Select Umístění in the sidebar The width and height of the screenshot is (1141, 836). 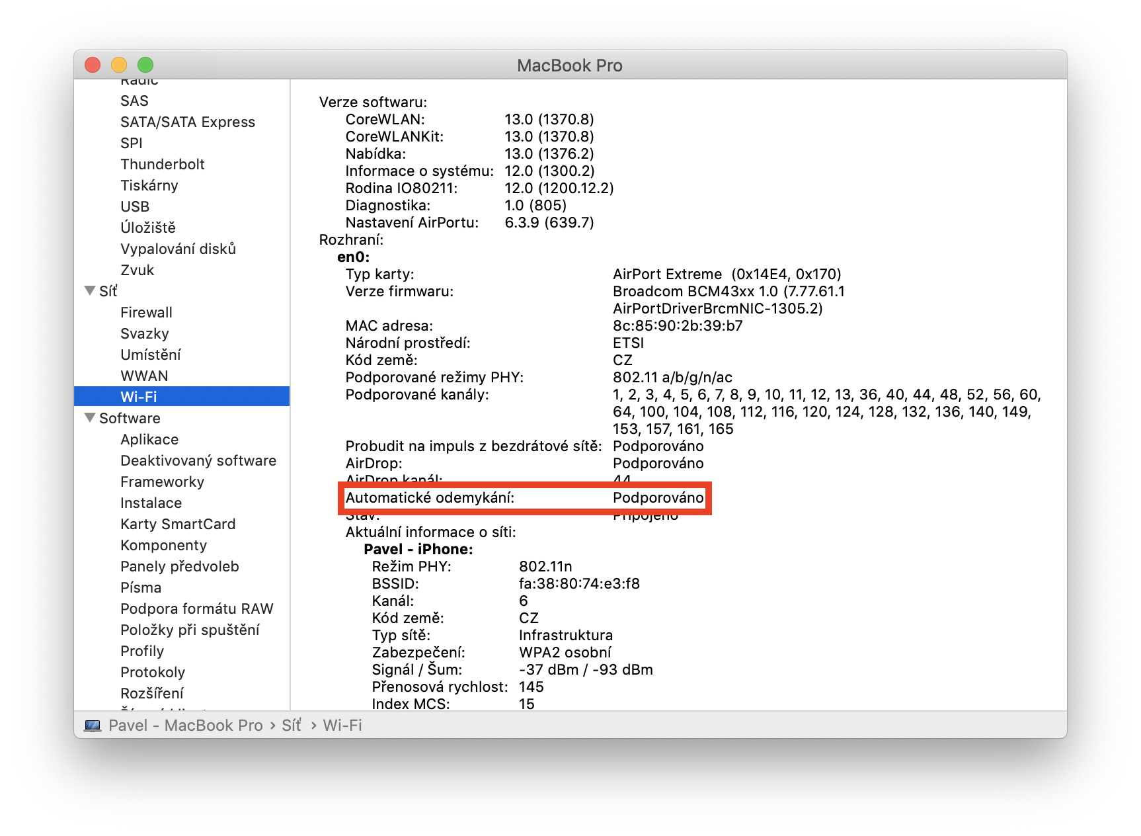[151, 355]
